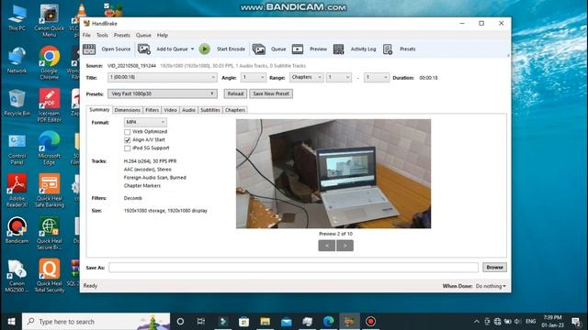Switch to the Audio tab

(x=188, y=110)
